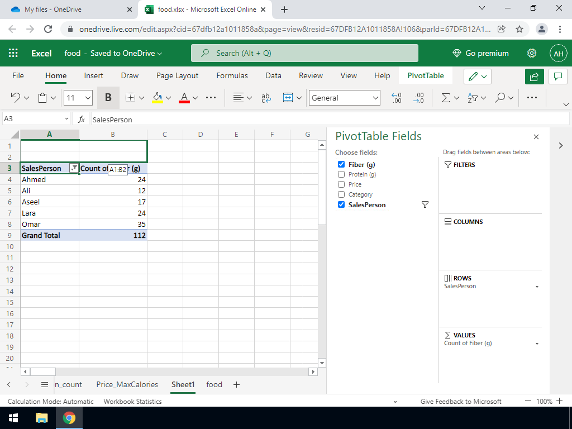Screen dimensions: 572x429
Task: Click the Borders icon
Action: pyautogui.click(x=130, y=98)
